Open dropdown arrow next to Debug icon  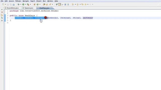(x=21, y=4)
